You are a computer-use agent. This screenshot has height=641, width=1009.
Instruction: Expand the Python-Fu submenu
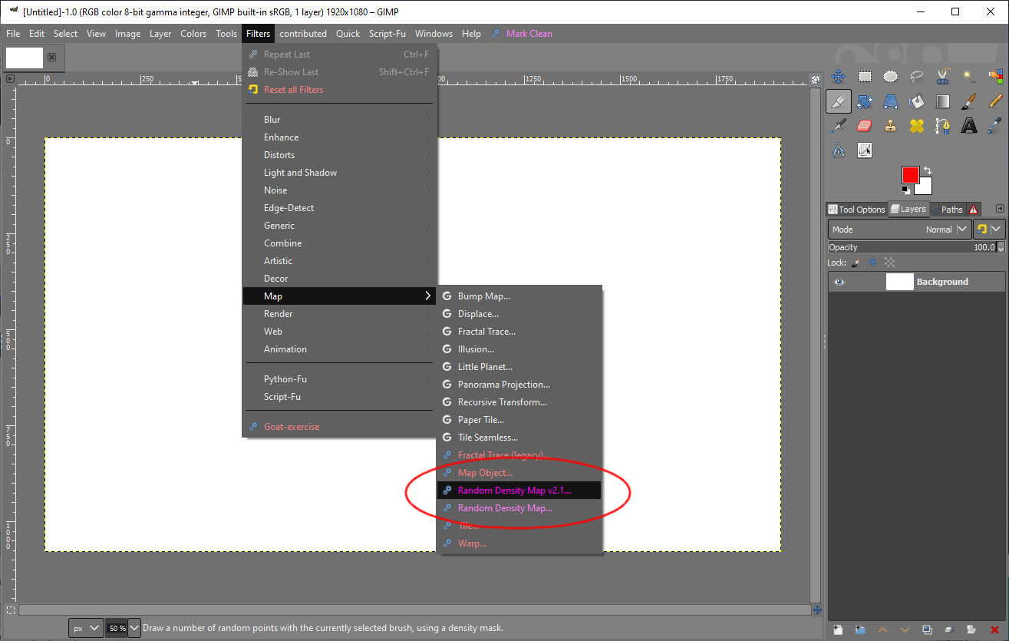(339, 379)
